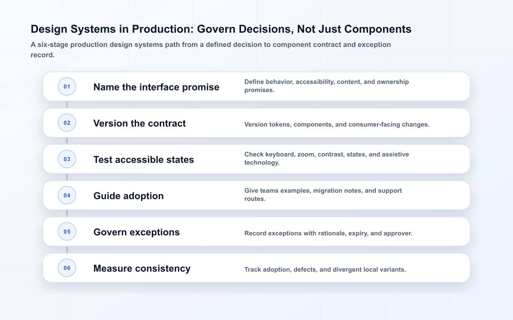Click the "Govern exceptions" stage title
Image resolution: width=513 pixels, height=320 pixels.
click(136, 232)
